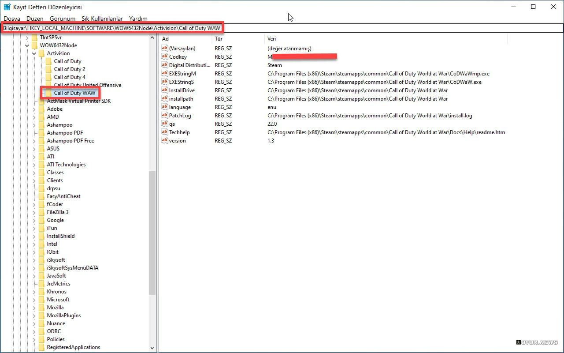Click the registry path address bar
The height and width of the screenshot is (353, 564).
[282, 28]
